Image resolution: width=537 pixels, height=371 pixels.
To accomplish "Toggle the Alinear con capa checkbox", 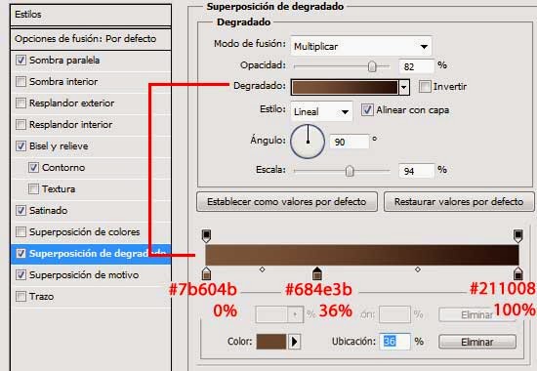I will [x=367, y=110].
